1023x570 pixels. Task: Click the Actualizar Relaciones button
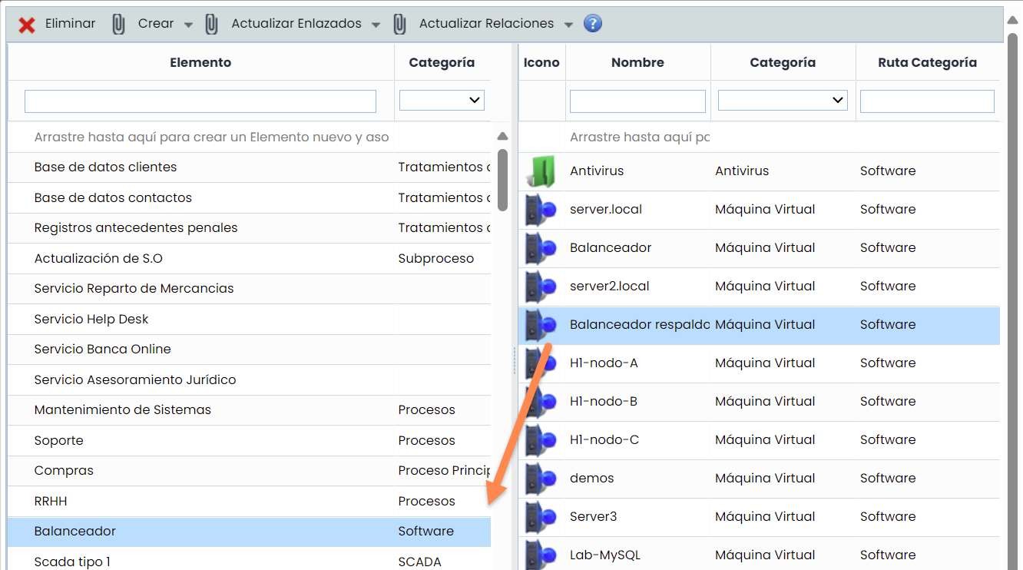pos(486,24)
